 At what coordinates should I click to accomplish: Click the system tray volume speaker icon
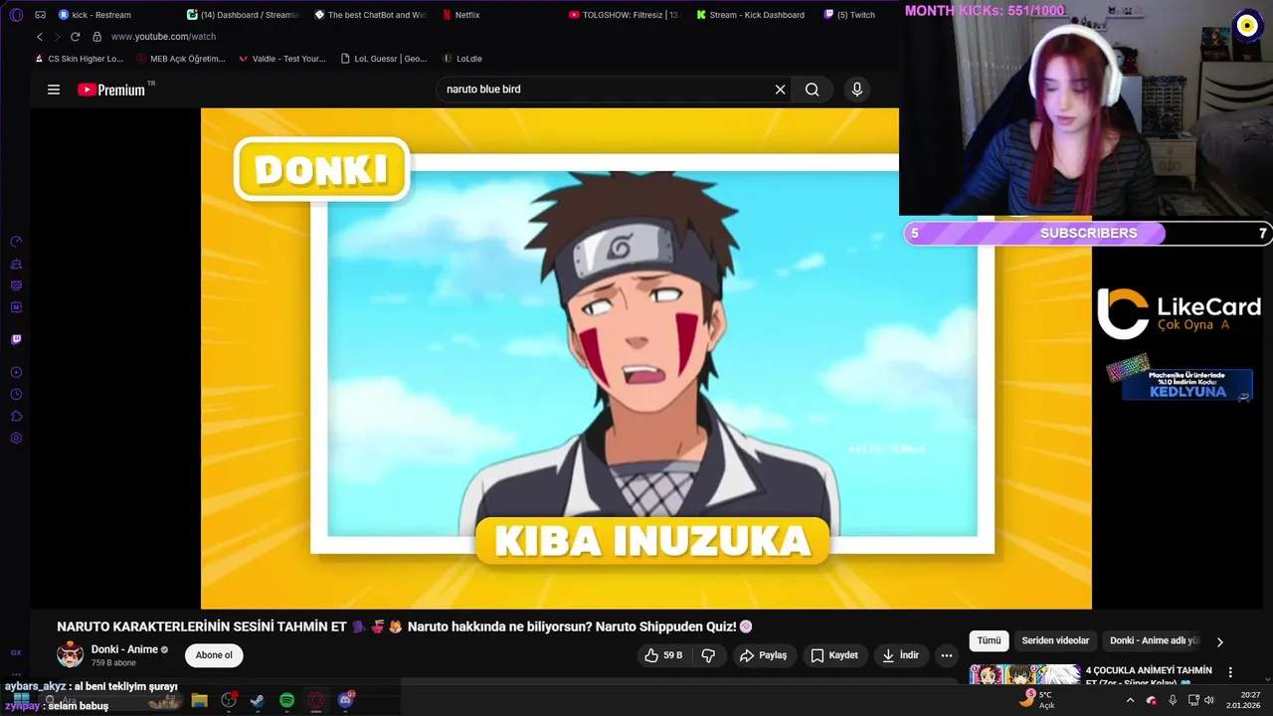[1209, 700]
